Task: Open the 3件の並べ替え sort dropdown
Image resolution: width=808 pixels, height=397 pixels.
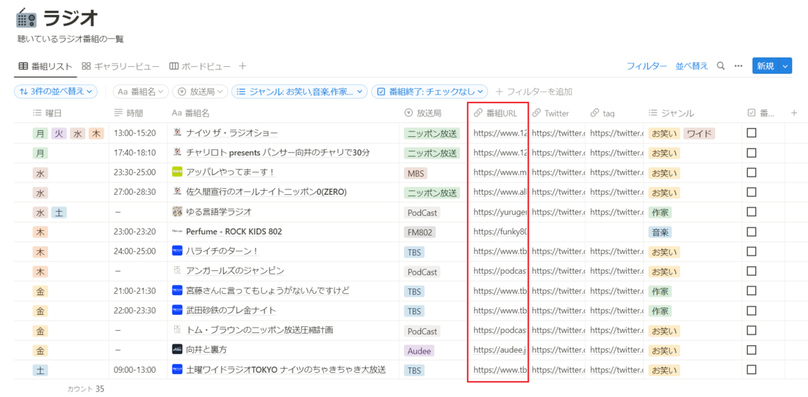Action: 56,91
